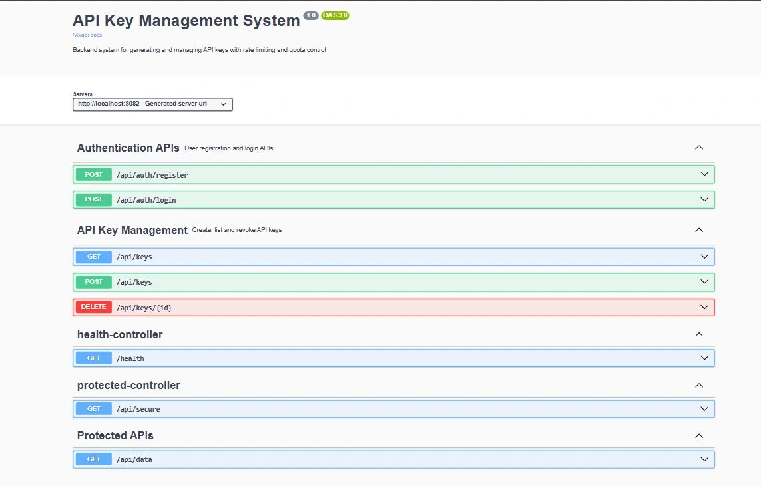Viewport: 761px width, 486px height.
Task: Click the 'User registration and login APIs' description
Action: pos(228,148)
